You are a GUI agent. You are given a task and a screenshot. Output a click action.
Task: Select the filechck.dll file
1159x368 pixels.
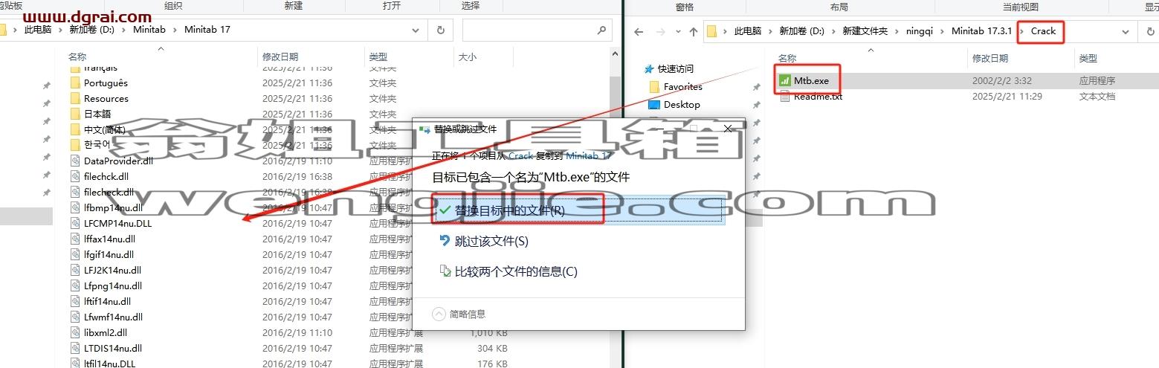[x=106, y=176]
